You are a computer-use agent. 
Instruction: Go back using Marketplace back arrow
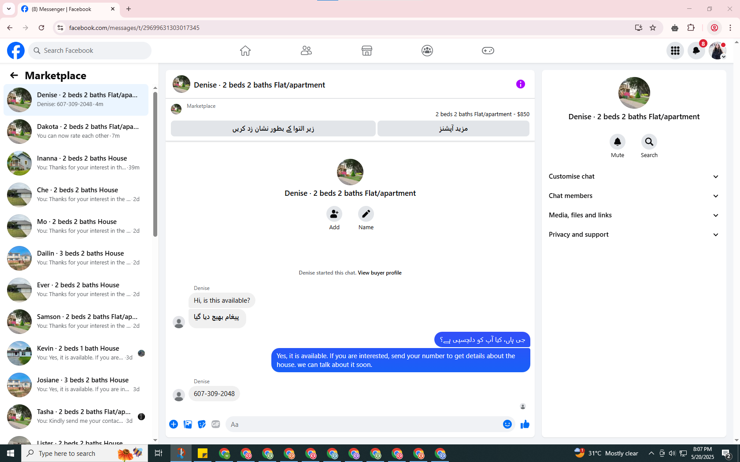14,75
